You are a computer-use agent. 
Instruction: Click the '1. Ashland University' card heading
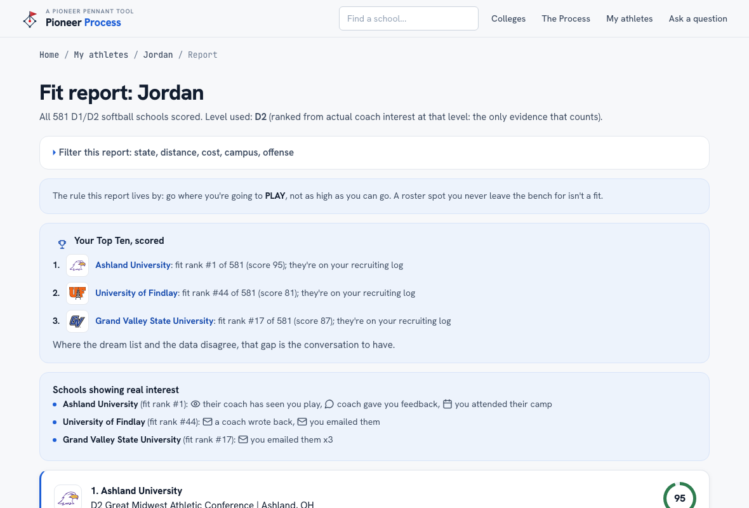pyautogui.click(x=136, y=491)
